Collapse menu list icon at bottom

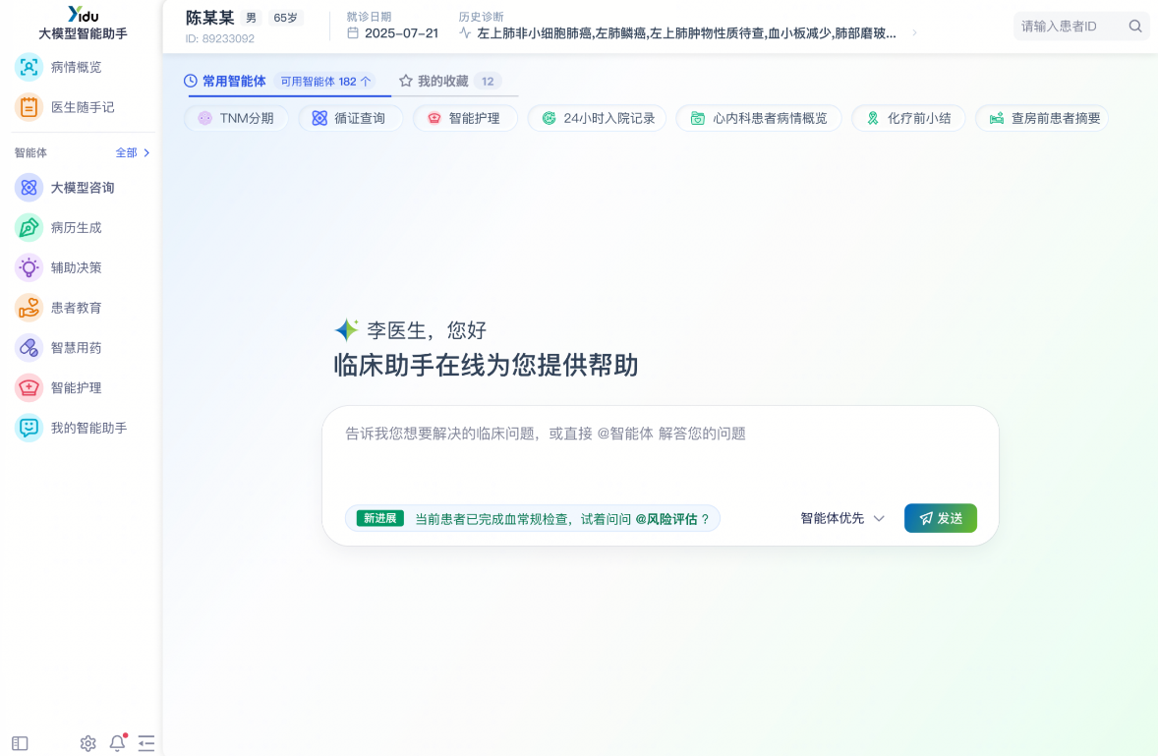(146, 743)
